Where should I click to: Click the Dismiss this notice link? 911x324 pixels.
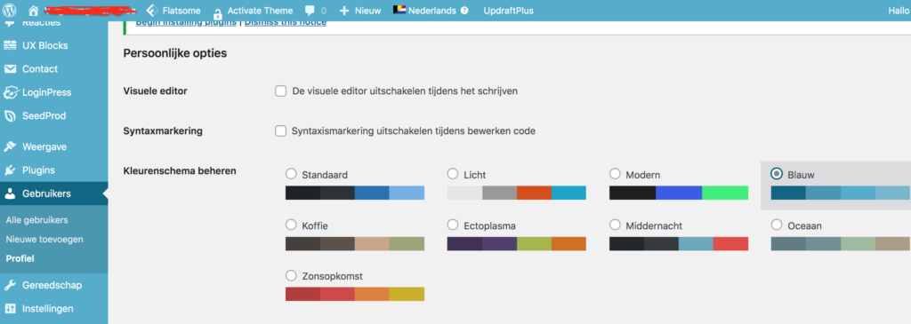coord(286,22)
